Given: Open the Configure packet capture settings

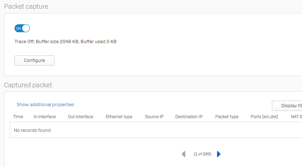Looking at the screenshot, I should coord(34,60).
